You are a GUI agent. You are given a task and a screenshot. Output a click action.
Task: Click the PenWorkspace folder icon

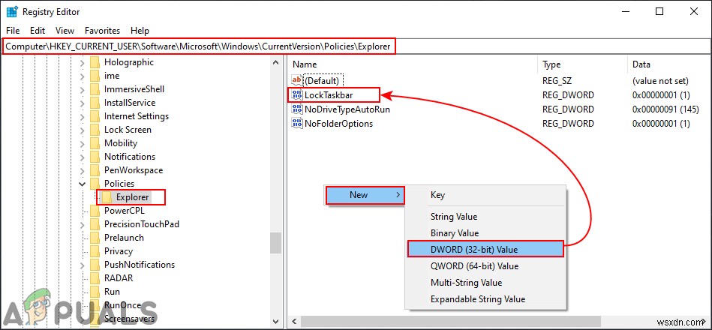(x=95, y=170)
